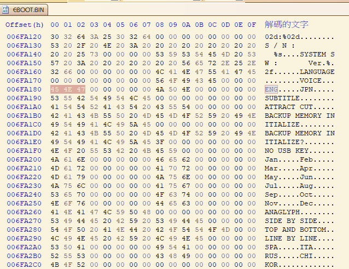
Task: Click the ATTRACT CUT decoded text
Action: (289, 107)
